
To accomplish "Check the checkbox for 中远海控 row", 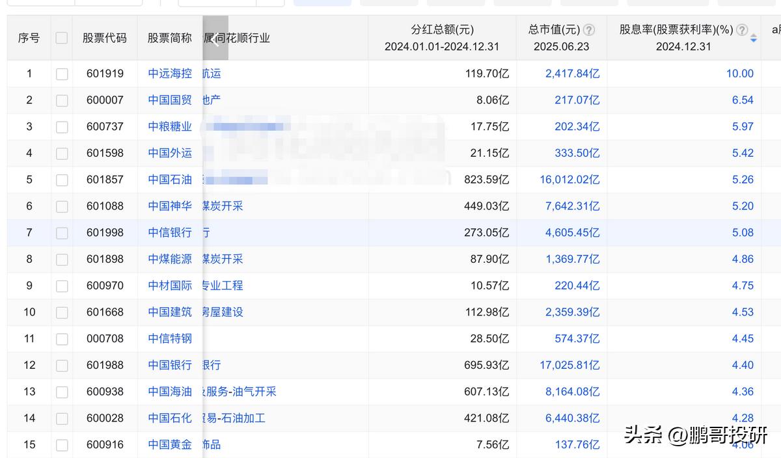I will 62,74.
